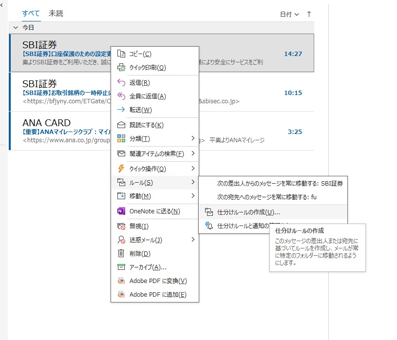397x340 pixels.
Task: Click the 10:15 timestamp text
Action: [293, 93]
